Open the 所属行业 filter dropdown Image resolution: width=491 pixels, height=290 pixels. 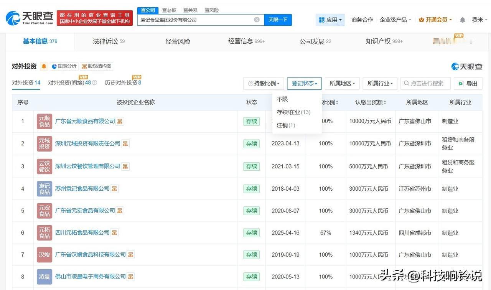[380, 83]
